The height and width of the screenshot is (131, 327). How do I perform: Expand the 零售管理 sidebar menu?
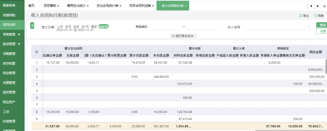coord(19,34)
